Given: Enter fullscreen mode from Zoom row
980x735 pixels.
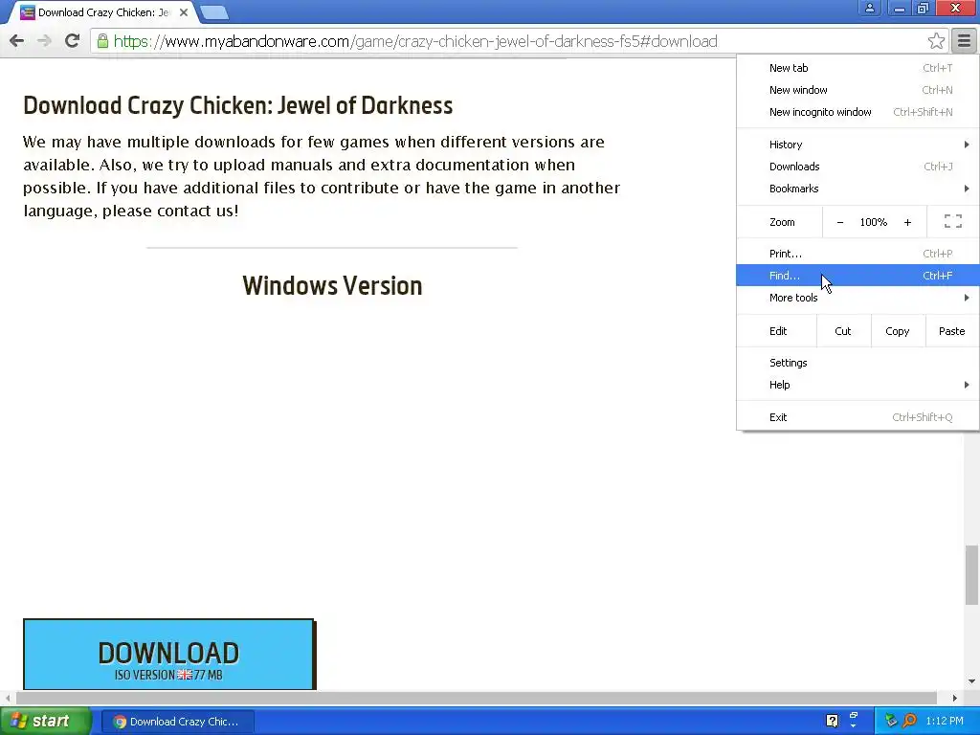Looking at the screenshot, I should click(952, 221).
